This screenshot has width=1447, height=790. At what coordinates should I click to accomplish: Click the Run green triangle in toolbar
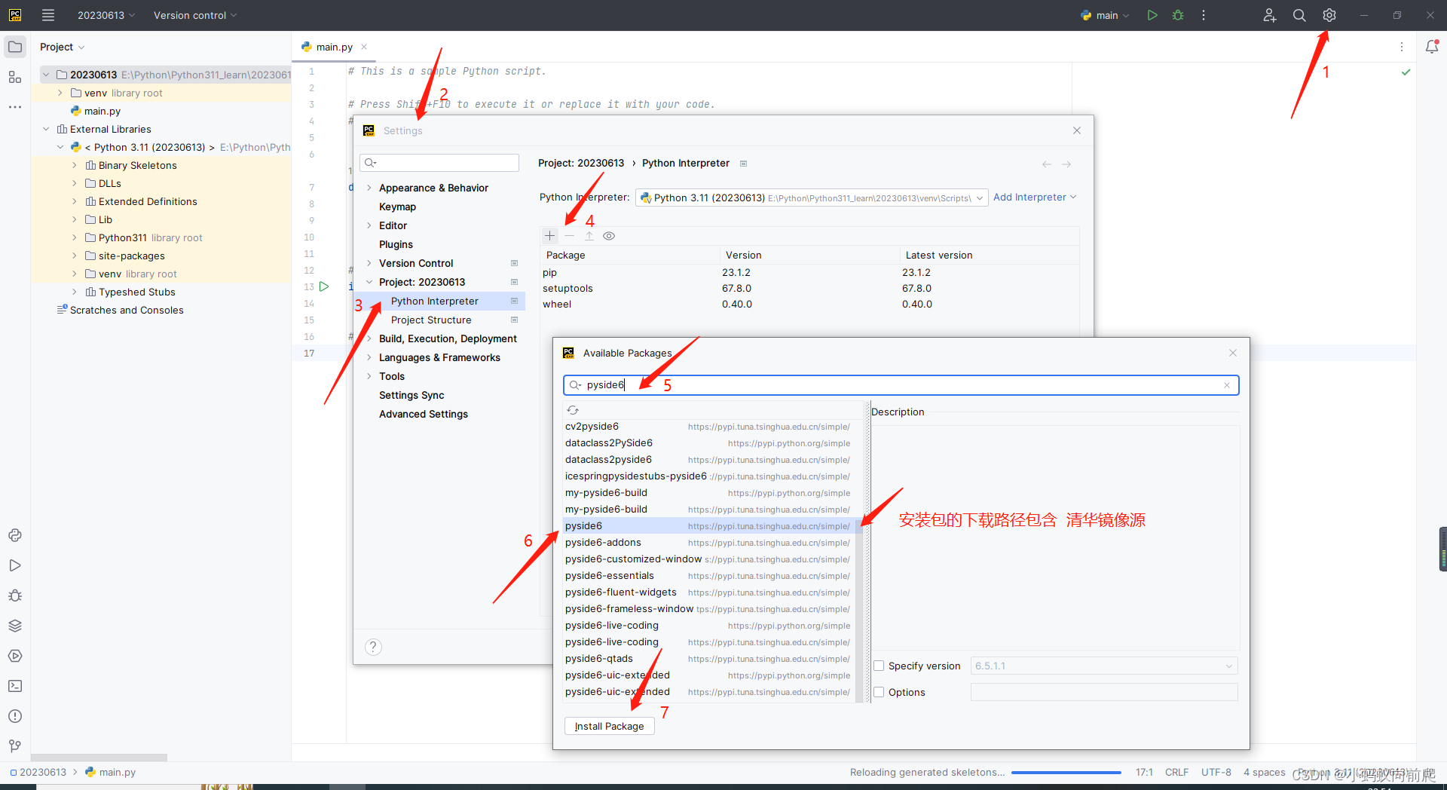(1152, 15)
